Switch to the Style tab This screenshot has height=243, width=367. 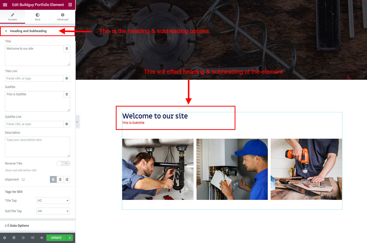click(x=38, y=17)
